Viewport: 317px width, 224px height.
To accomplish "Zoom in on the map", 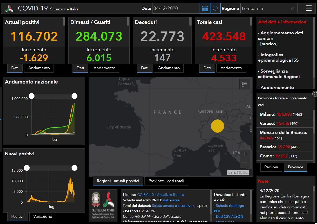I will click(245, 154).
